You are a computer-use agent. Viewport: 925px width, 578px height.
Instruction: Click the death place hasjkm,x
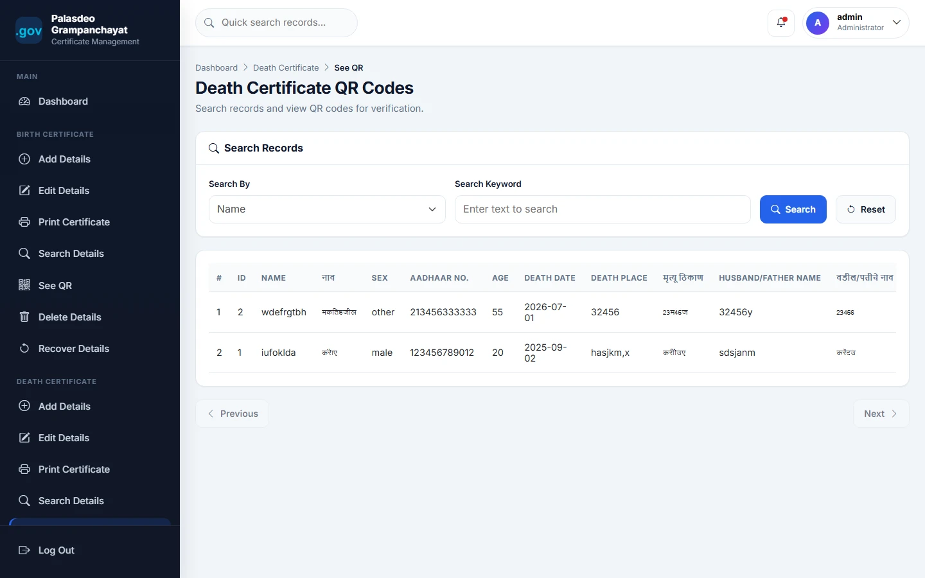[610, 353]
